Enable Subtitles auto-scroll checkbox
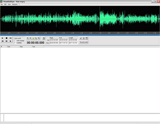The width and height of the screenshot is (160, 124). [15, 43]
